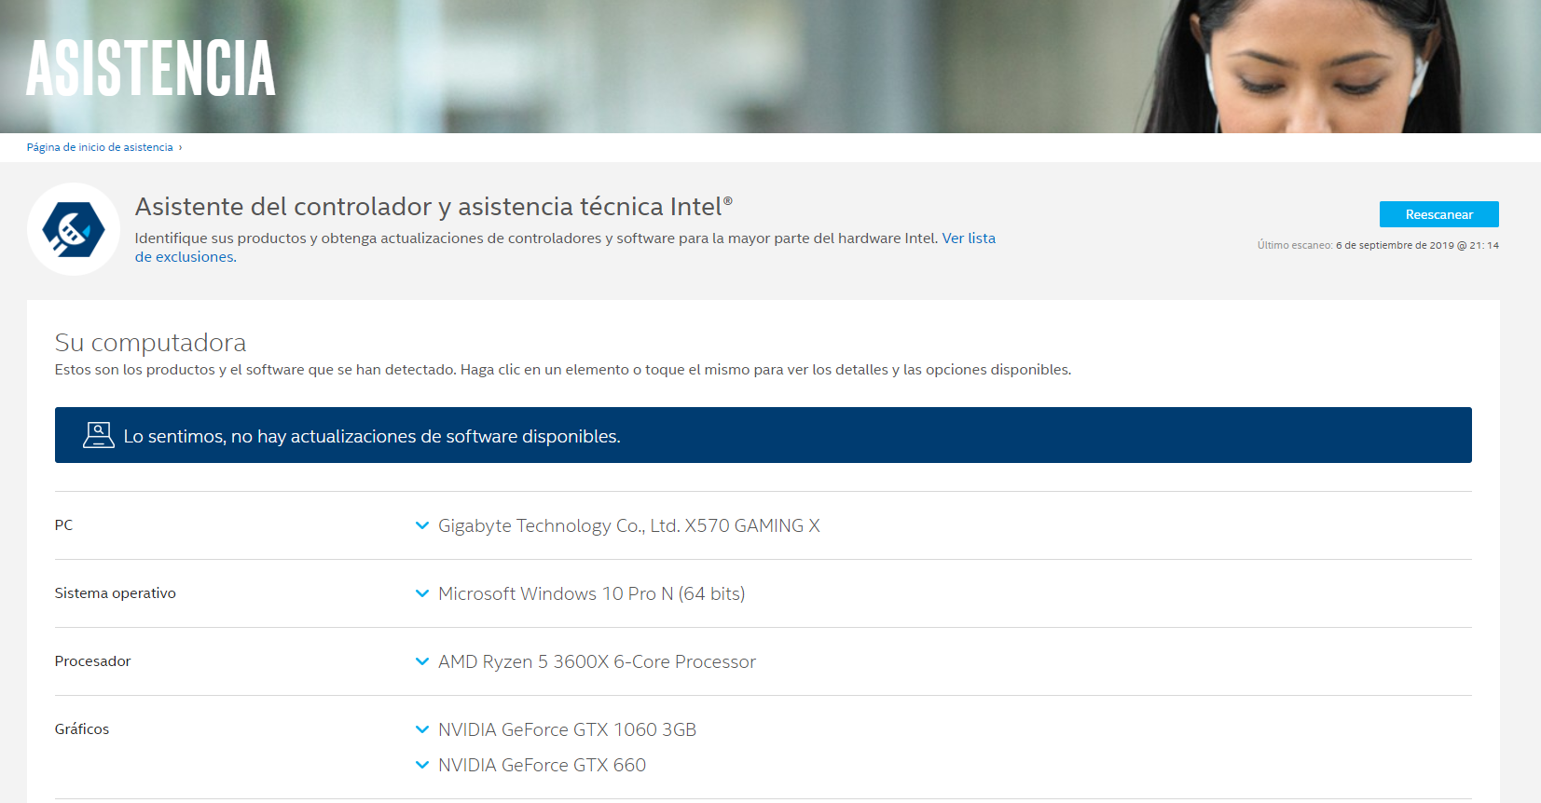Click 'Lo sentimos, no hay actualizaciones' message

(x=372, y=436)
